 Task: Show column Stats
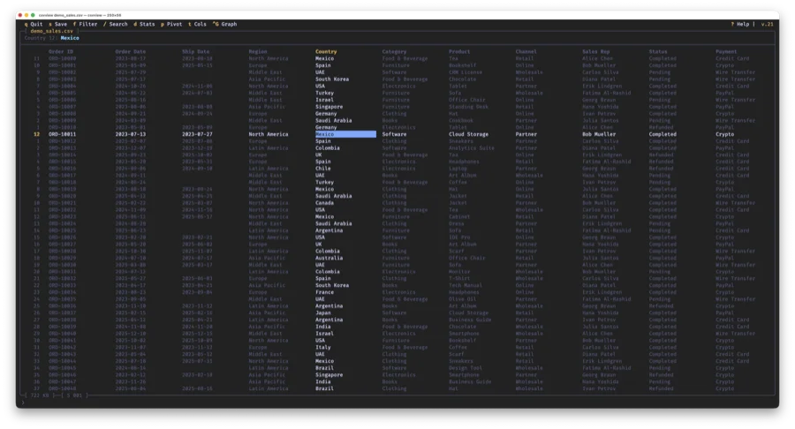145,24
